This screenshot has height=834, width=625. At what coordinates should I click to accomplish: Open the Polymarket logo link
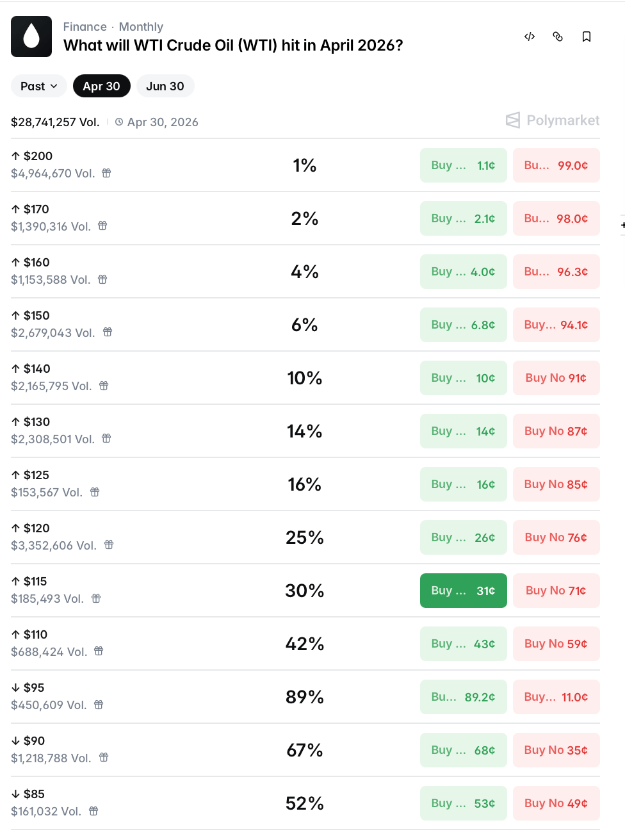click(553, 120)
